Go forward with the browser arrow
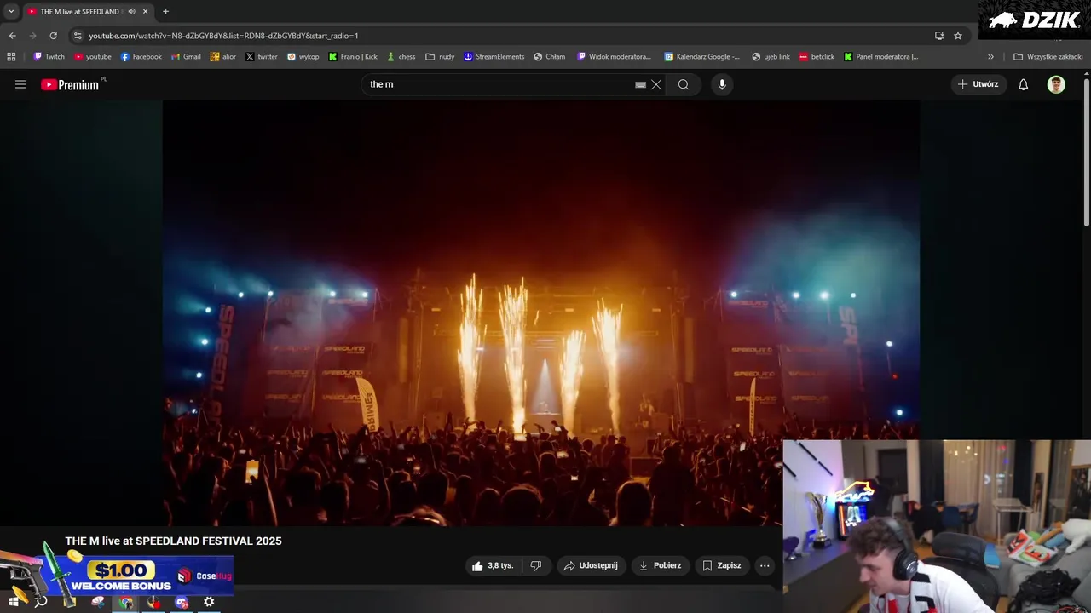Viewport: 1091px width, 613px height. tap(32, 36)
